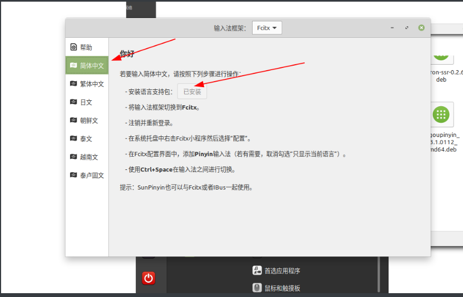Click the 在系统托盘中右击Fcitx instruction line

click(188, 139)
